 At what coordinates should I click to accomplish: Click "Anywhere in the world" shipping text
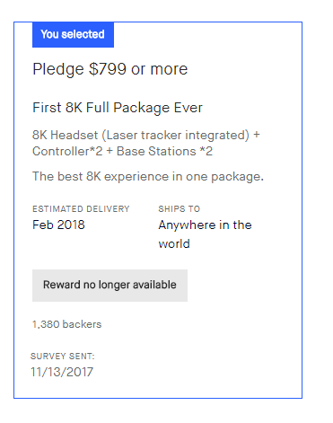(205, 234)
